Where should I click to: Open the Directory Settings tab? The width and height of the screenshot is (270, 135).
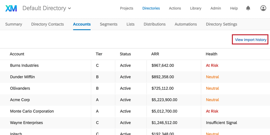(x=221, y=24)
